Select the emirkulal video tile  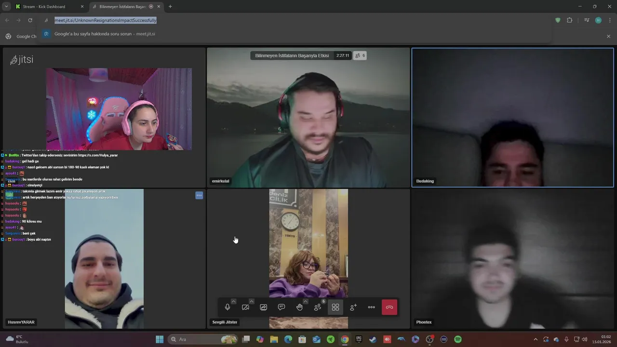click(308, 118)
